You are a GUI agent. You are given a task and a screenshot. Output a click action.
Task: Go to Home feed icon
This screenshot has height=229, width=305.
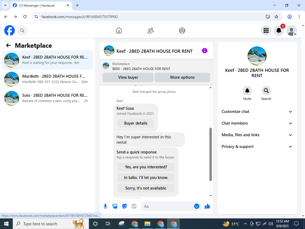pos(119,30)
